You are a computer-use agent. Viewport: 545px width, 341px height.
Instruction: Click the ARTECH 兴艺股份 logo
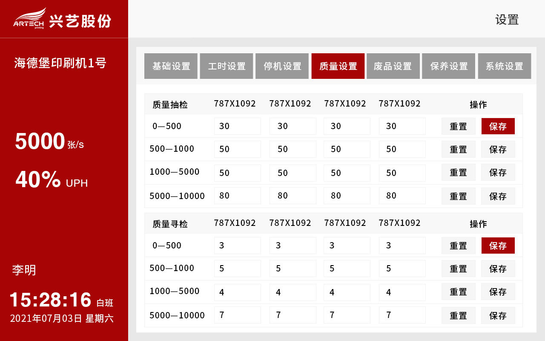[x=62, y=19]
